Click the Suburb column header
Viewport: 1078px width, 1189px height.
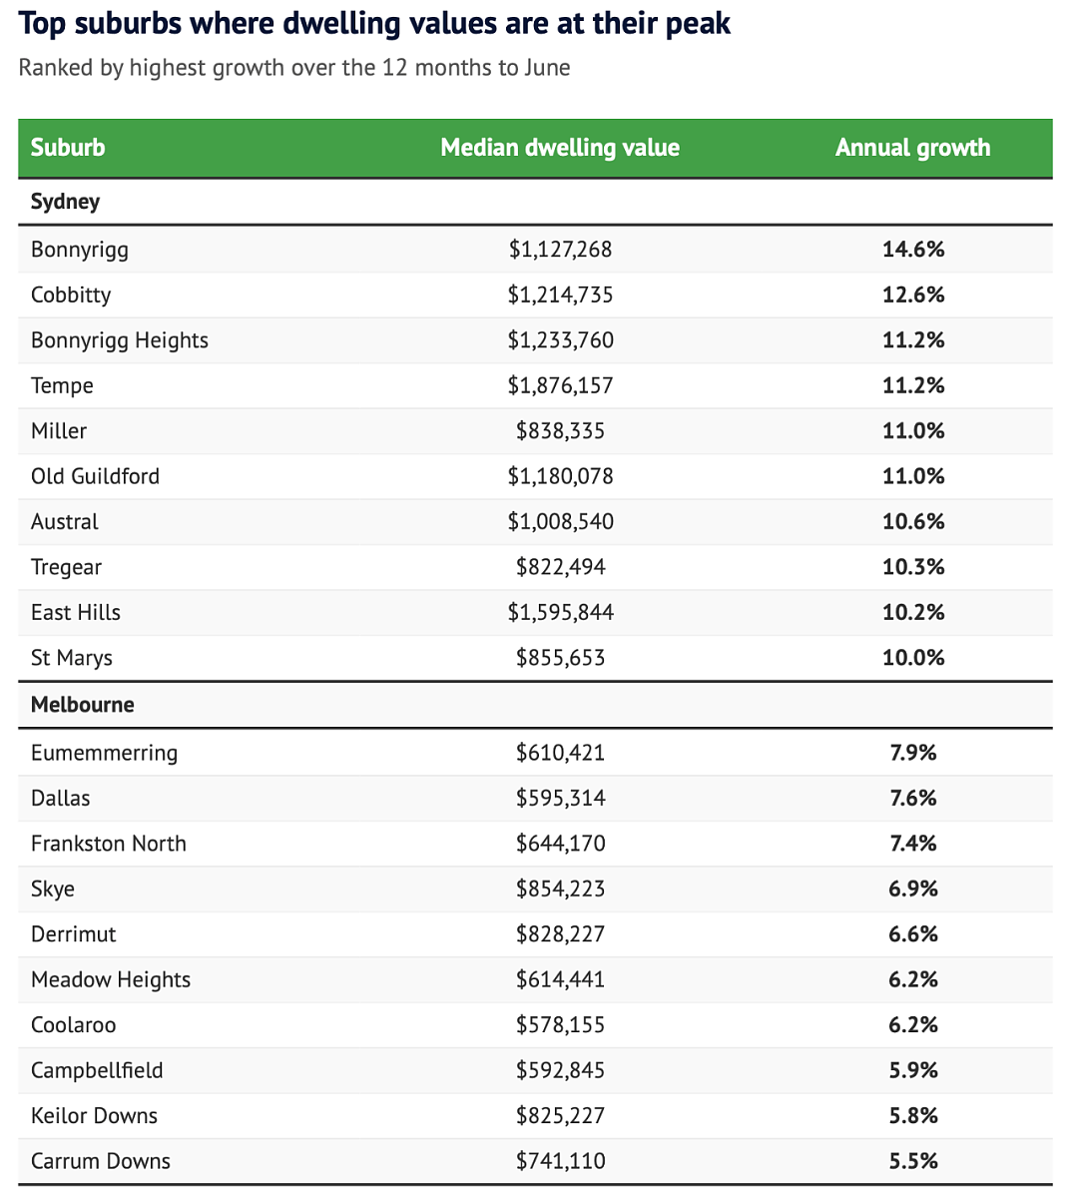(x=68, y=147)
